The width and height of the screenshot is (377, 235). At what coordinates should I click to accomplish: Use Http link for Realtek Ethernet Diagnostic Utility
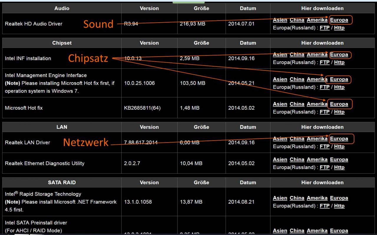click(x=339, y=168)
